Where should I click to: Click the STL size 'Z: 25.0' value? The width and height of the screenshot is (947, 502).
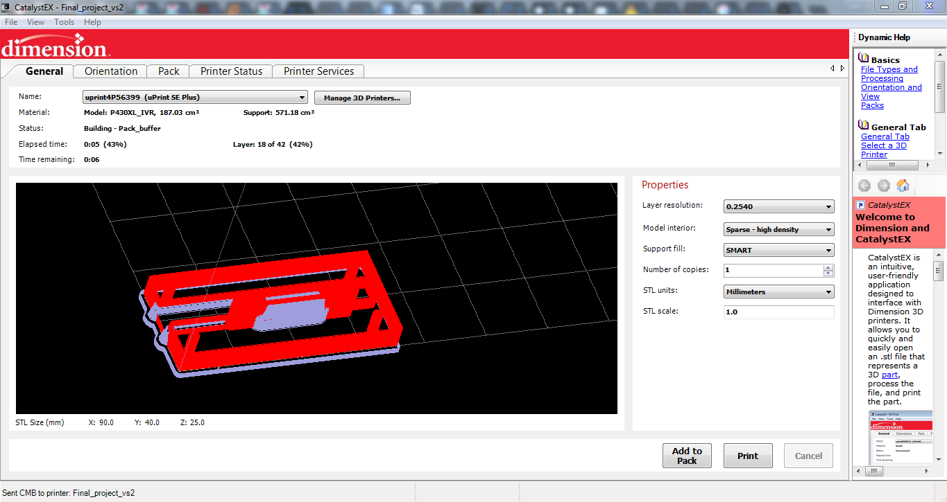[192, 422]
